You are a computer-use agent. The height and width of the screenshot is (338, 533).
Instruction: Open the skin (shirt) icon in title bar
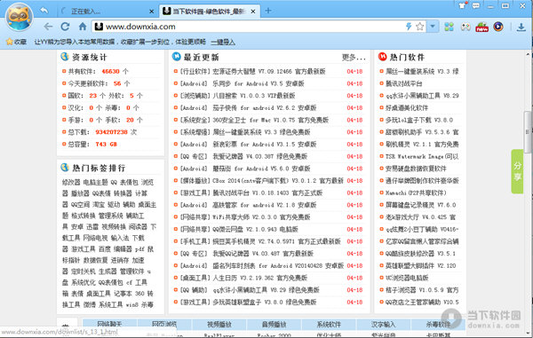click(462, 5)
